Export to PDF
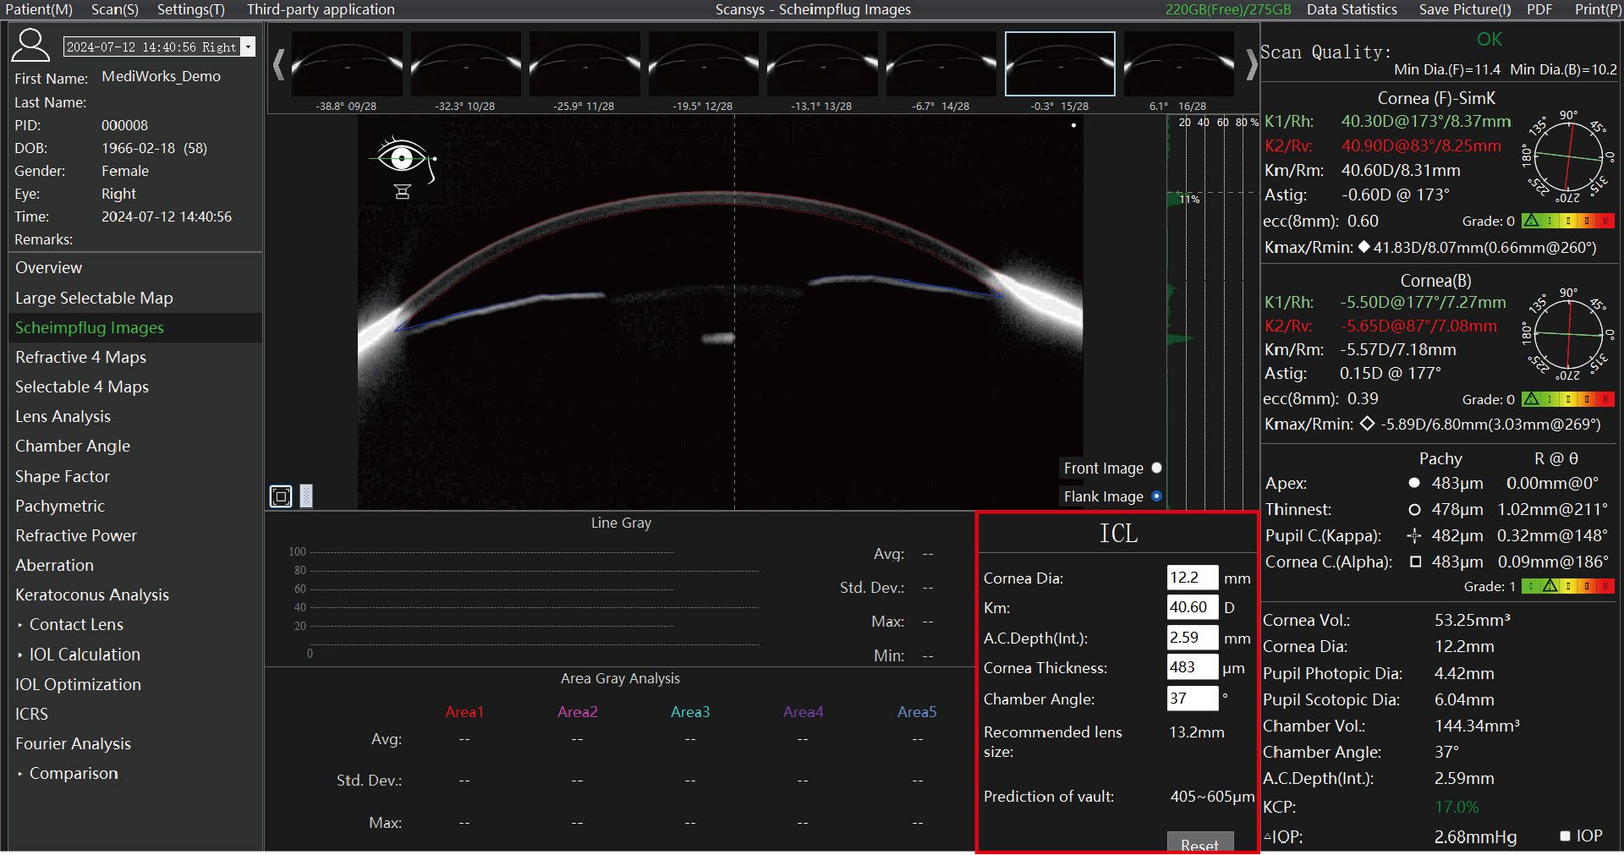The image size is (1624, 855). tap(1539, 9)
